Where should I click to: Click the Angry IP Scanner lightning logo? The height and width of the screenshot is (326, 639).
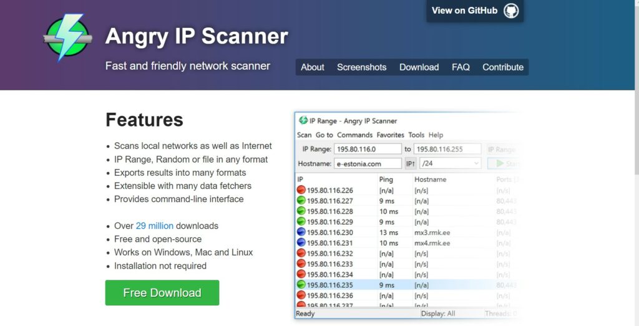point(67,37)
